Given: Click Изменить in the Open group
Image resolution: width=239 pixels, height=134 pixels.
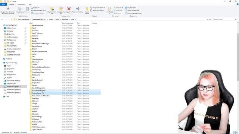Looking at the screenshot, I should click(118, 10).
